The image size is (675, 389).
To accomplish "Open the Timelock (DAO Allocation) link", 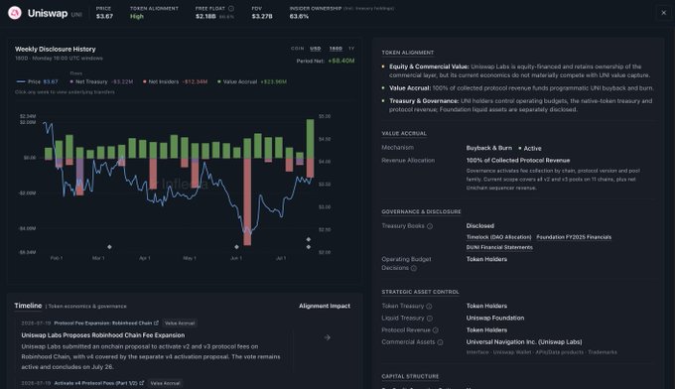I will pos(498,237).
